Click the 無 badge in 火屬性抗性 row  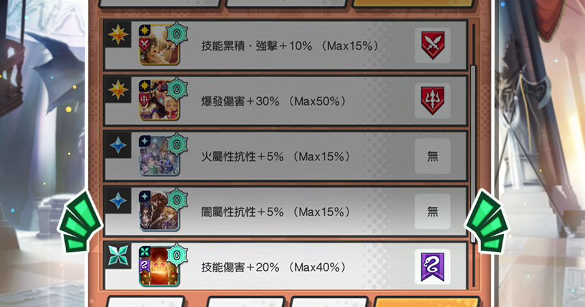432,156
